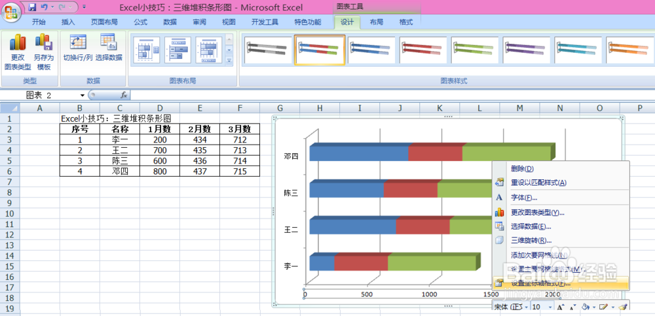Switch to the 插入 ribbon tab
Viewport: 655px width, 316px height.
tap(67, 22)
